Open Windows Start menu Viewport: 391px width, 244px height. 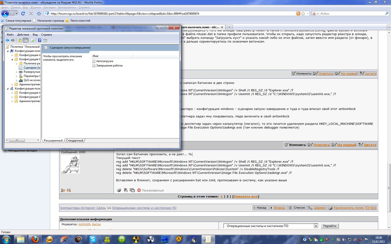(x=6, y=240)
